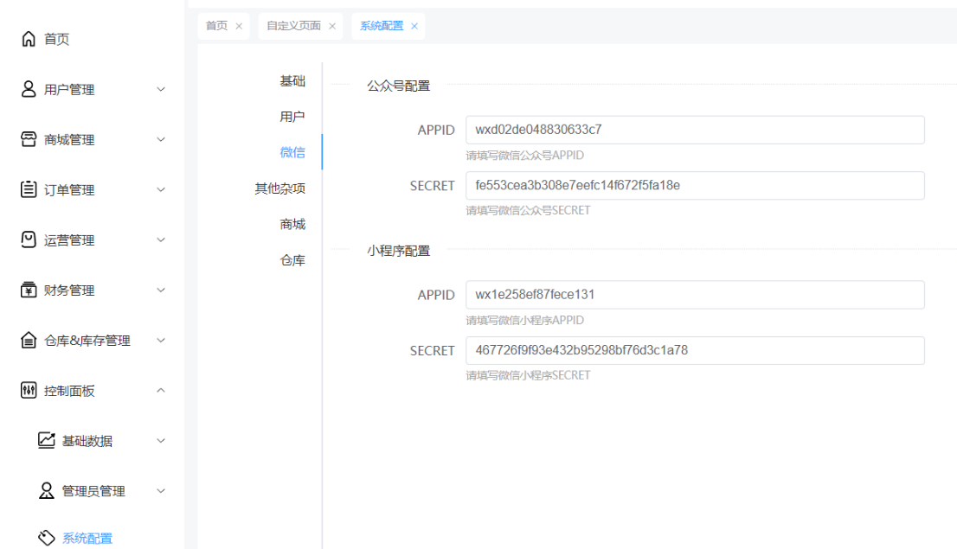
Task: Click 控制面板 sidebar menu label
Action: [x=69, y=391]
